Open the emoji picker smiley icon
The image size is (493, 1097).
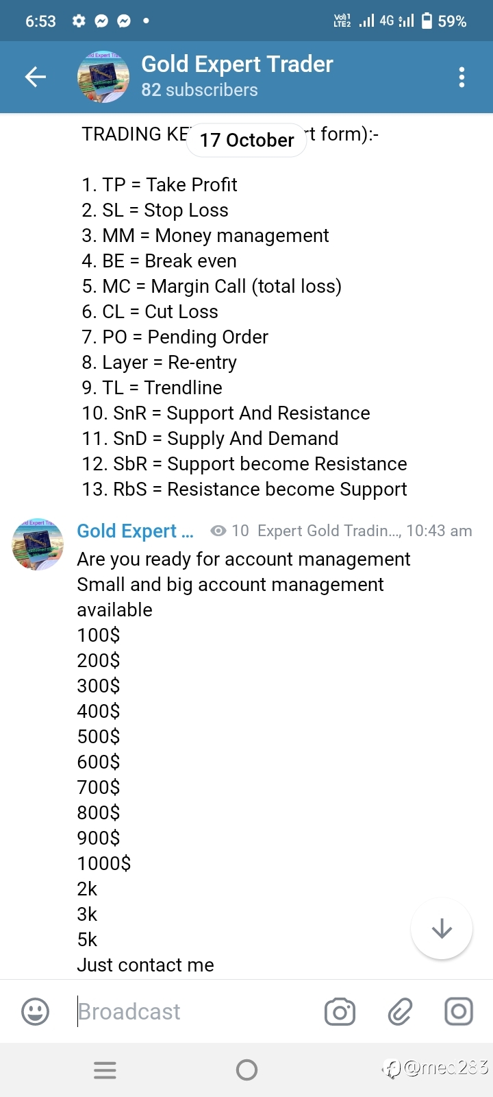[x=36, y=1011]
